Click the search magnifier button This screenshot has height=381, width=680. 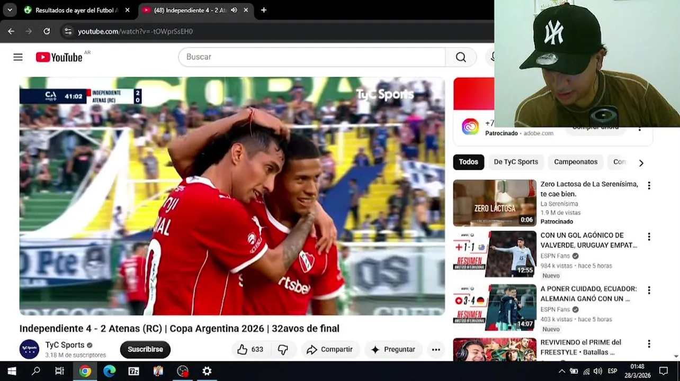pyautogui.click(x=461, y=57)
